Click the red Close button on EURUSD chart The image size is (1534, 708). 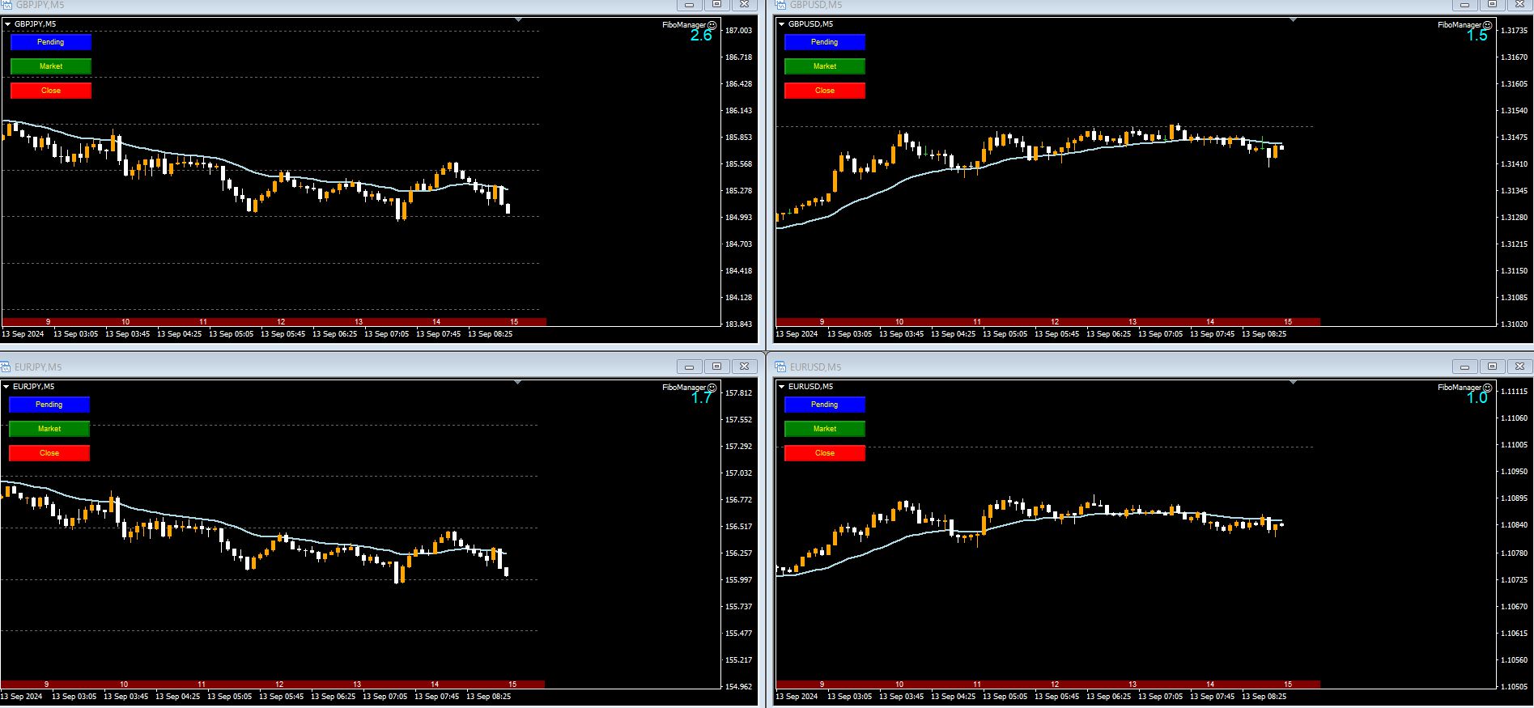(x=825, y=453)
